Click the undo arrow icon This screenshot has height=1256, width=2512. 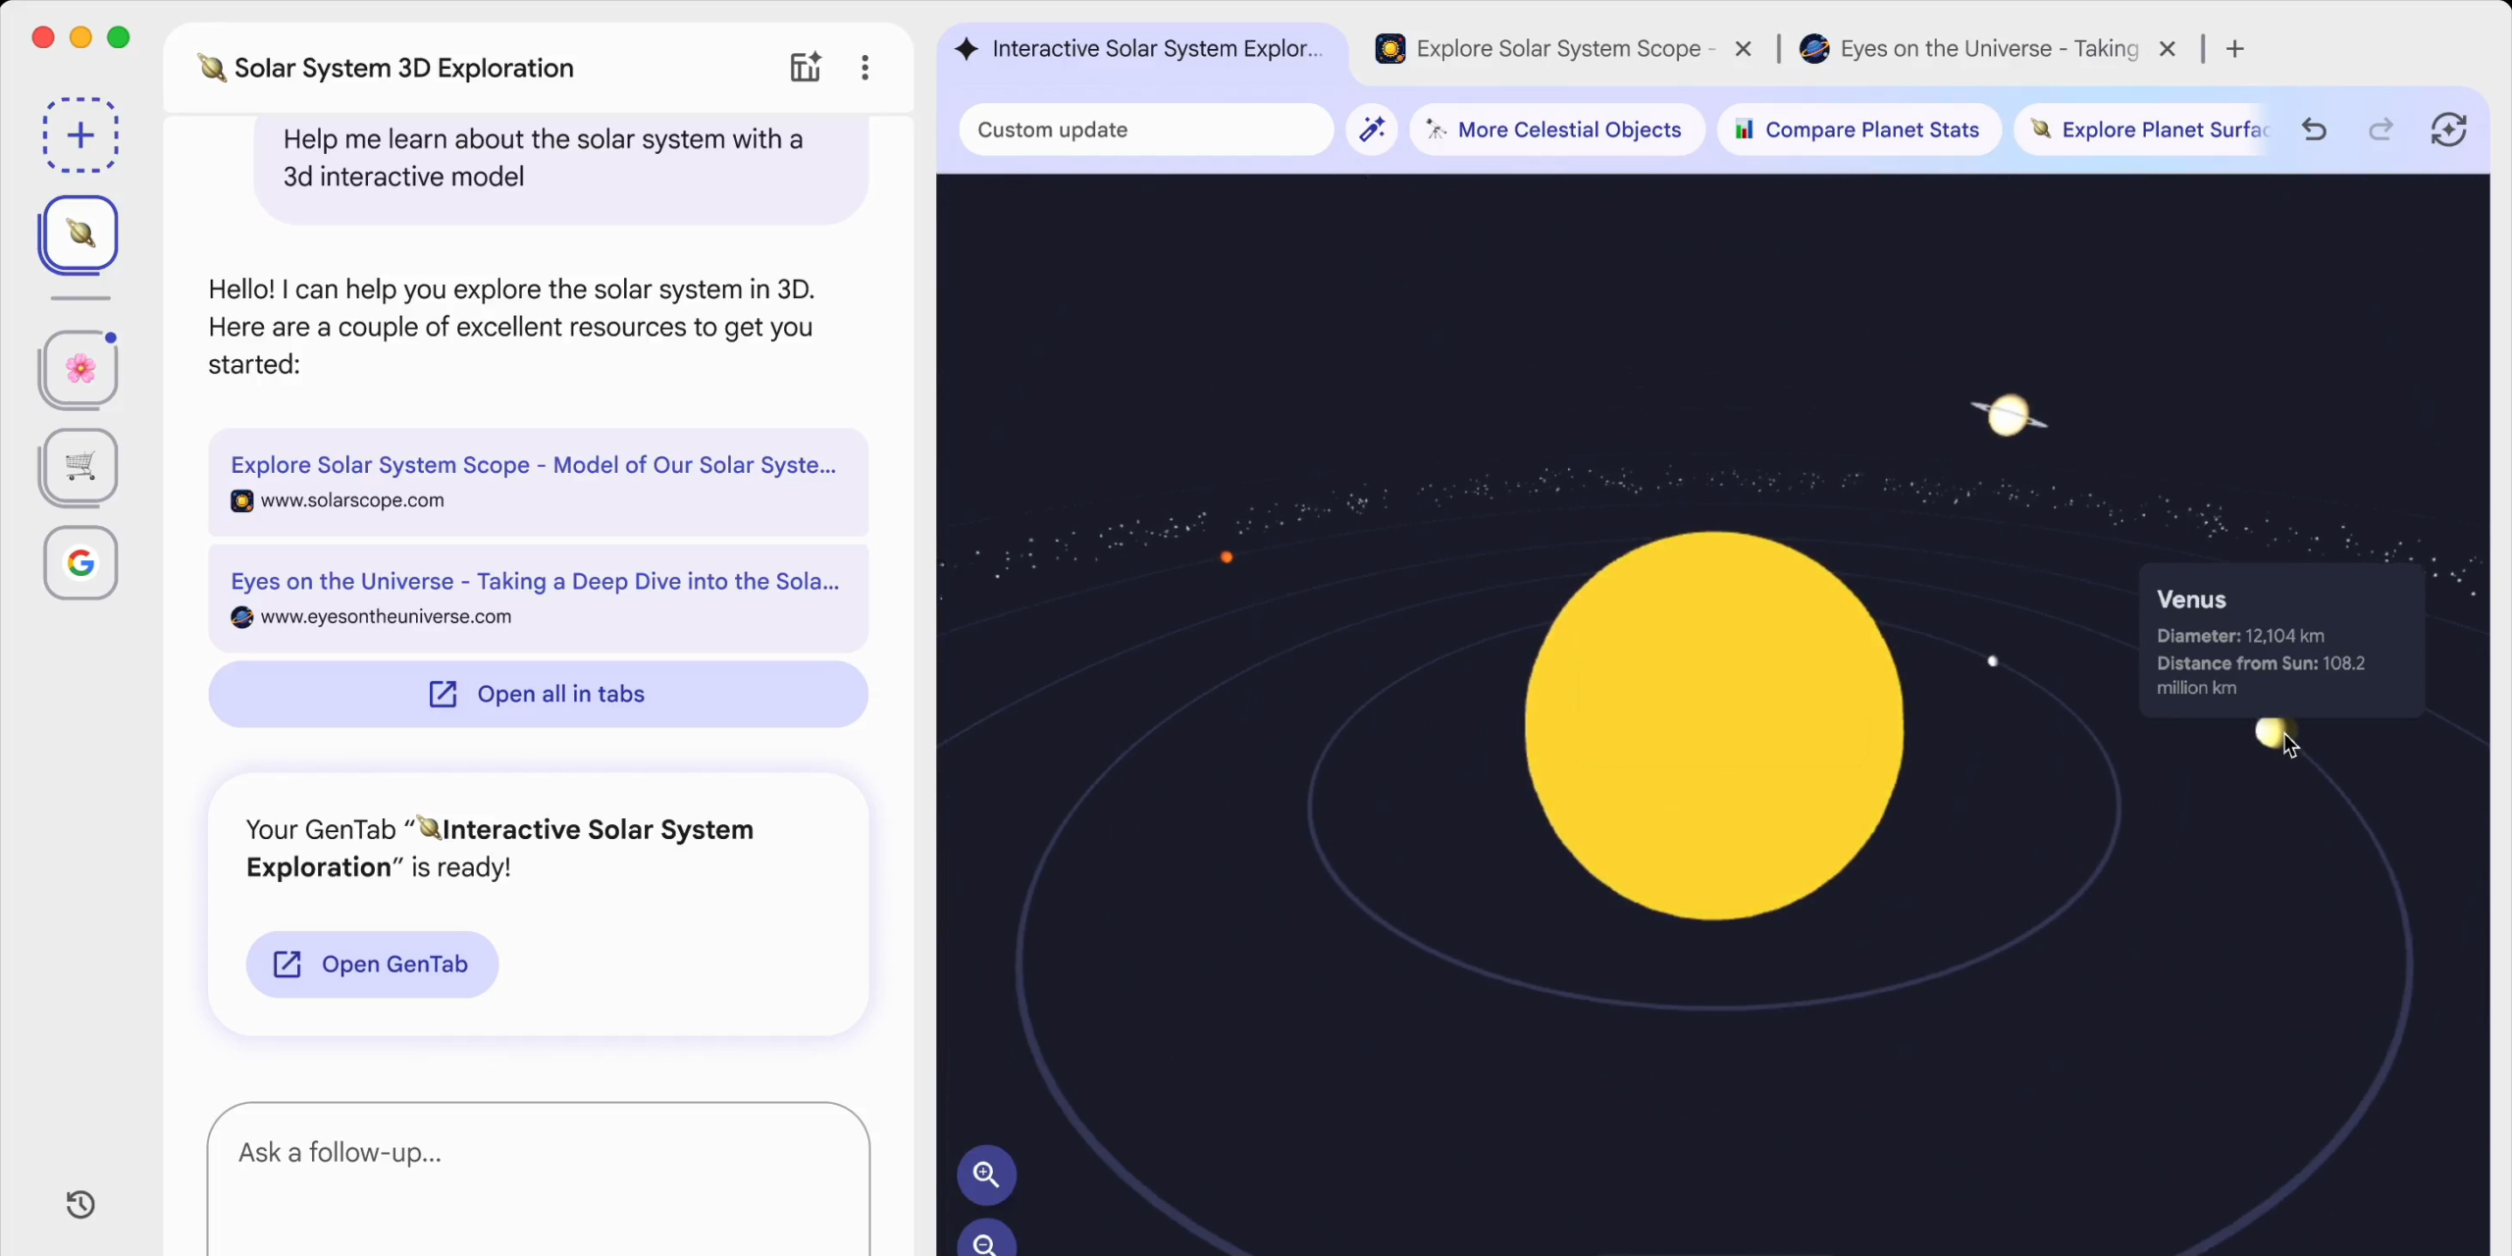coord(2314,130)
